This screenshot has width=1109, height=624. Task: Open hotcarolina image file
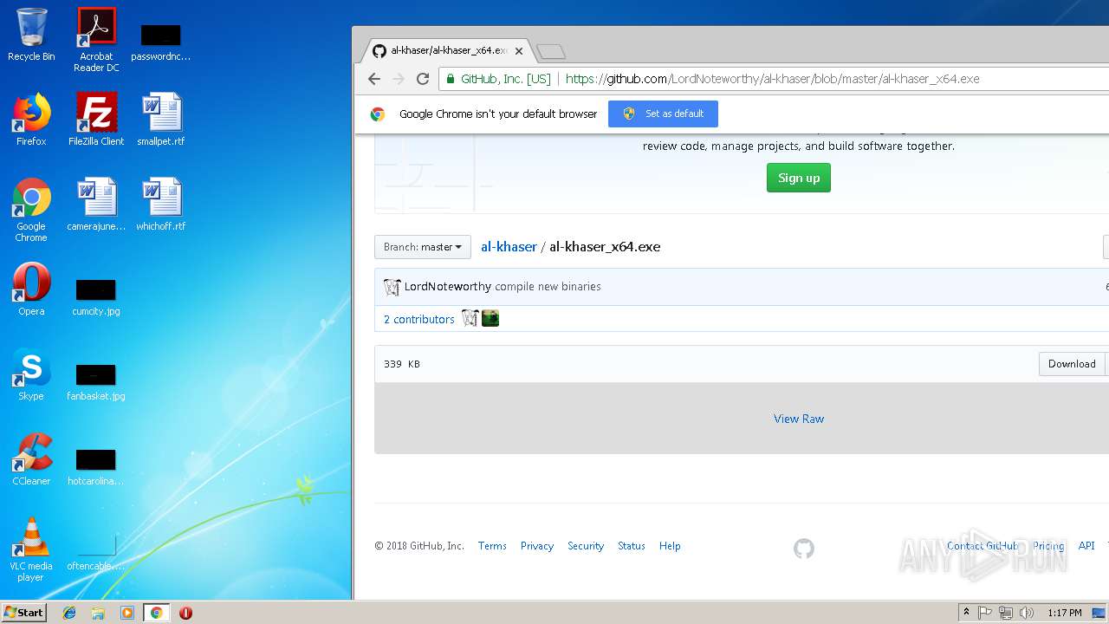click(x=96, y=466)
